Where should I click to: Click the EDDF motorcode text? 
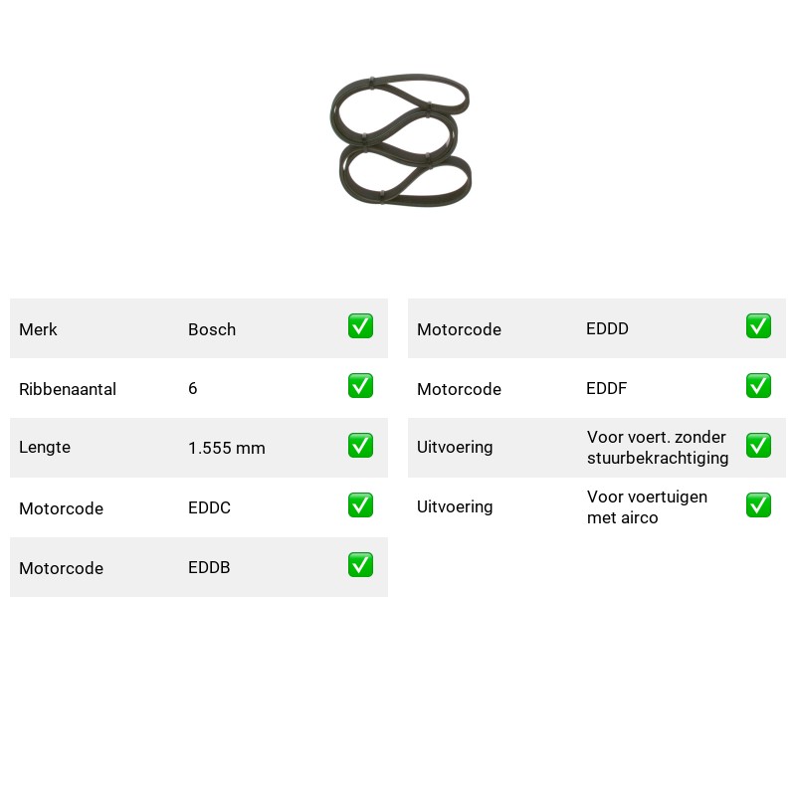click(x=606, y=389)
